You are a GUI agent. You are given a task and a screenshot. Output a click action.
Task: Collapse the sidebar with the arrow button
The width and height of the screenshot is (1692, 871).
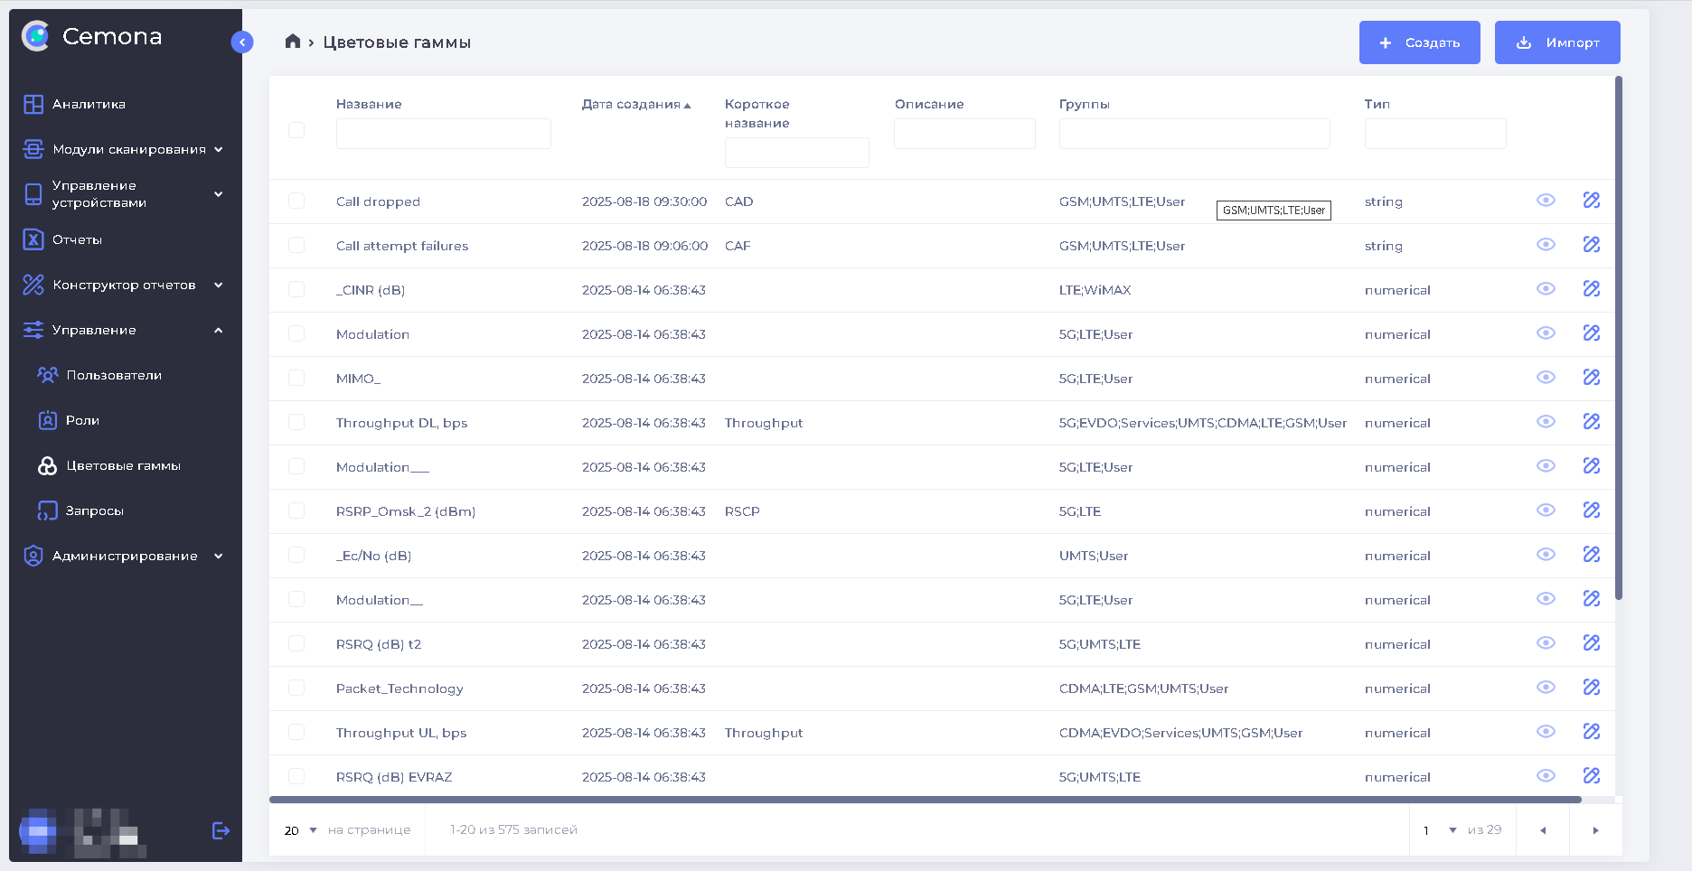pyautogui.click(x=242, y=42)
